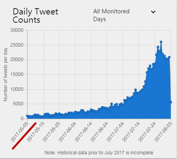Screen dimensions: 177x159
Task: Select the final data point near 5000
Action: [x=171, y=102]
